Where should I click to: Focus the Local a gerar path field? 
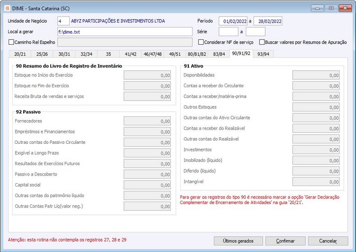(x=125, y=32)
